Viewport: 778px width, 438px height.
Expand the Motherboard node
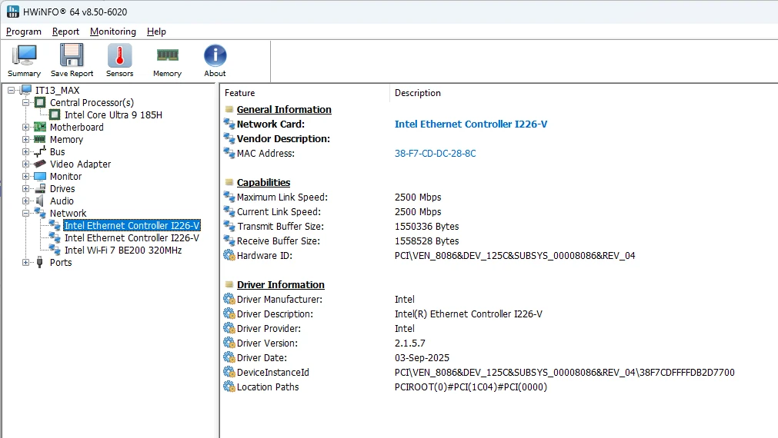pos(26,128)
